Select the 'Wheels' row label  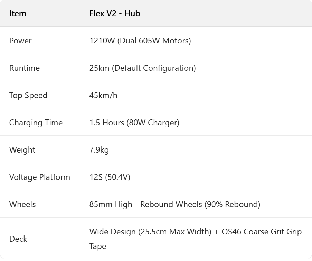22,204
